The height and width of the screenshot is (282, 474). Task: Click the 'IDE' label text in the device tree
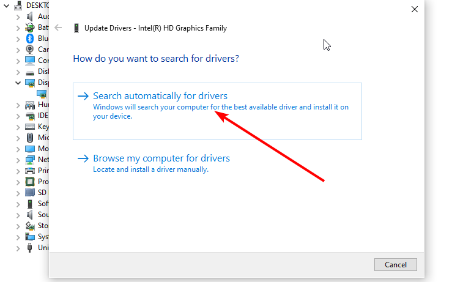click(43, 116)
